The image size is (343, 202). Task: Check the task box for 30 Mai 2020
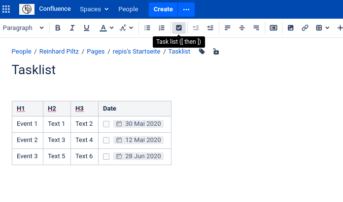coord(106,124)
